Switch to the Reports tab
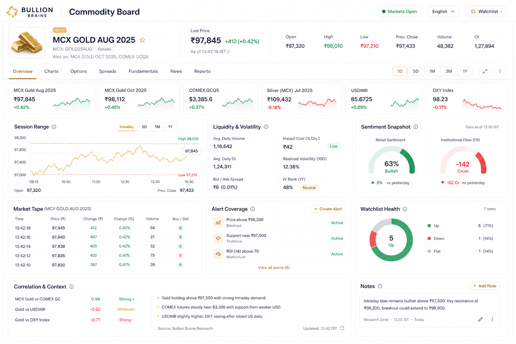This screenshot has height=344, width=516. [x=202, y=71]
